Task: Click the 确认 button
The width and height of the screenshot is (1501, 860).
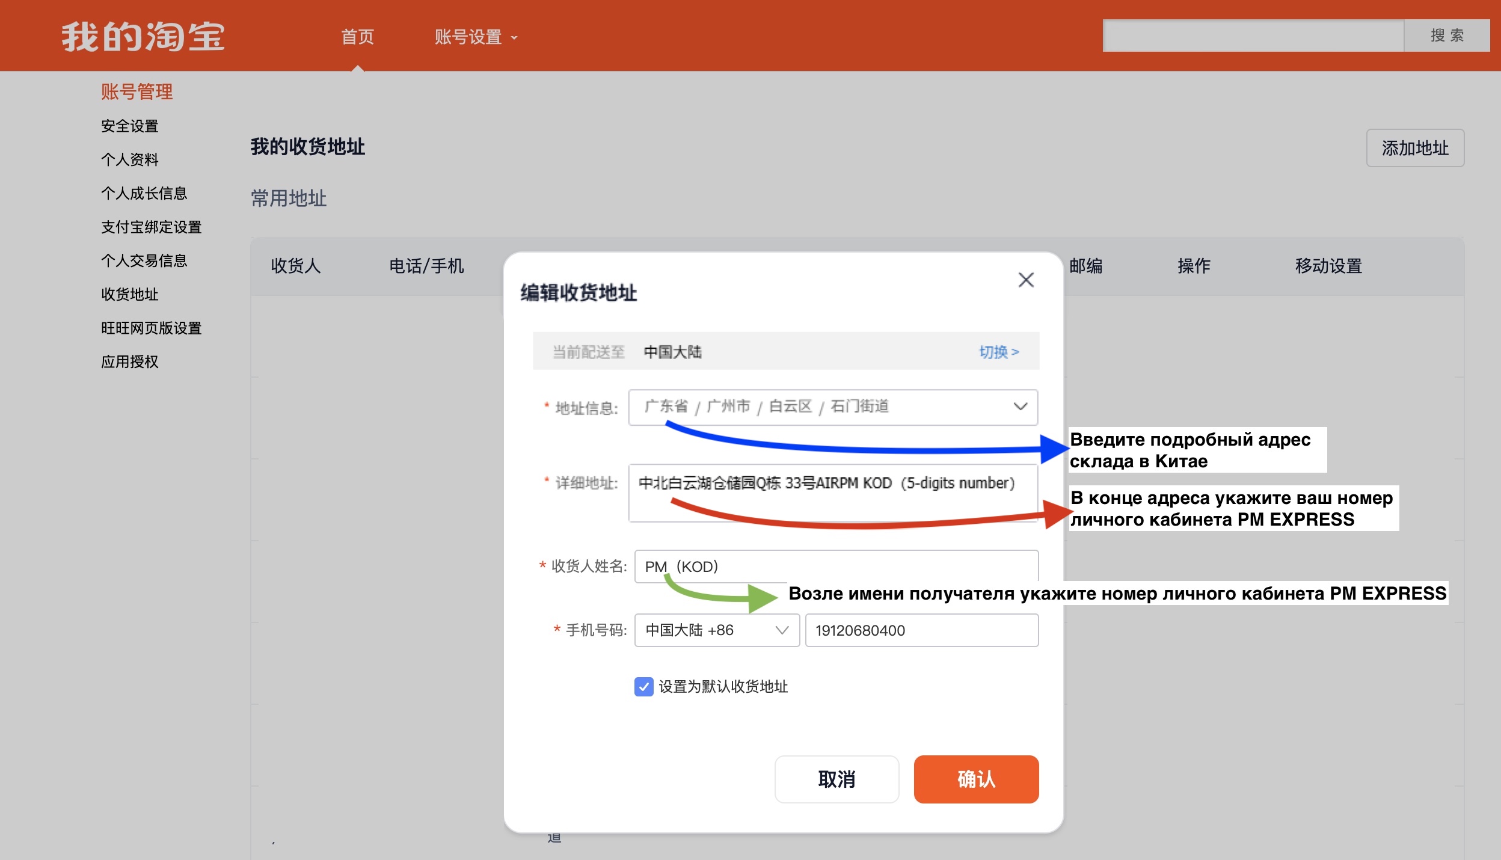Action: [975, 779]
